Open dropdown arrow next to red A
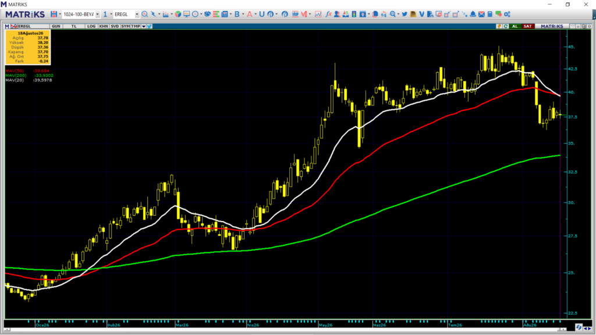596x335 pixels. coord(256,14)
